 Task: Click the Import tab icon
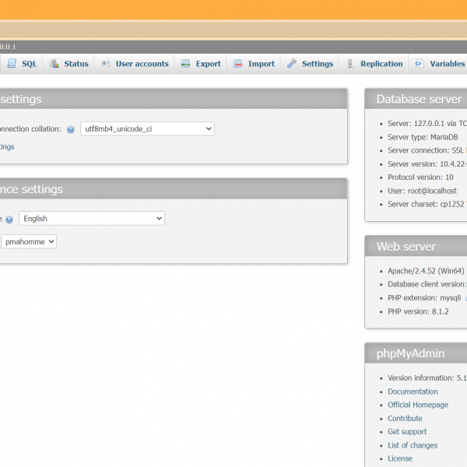point(238,64)
